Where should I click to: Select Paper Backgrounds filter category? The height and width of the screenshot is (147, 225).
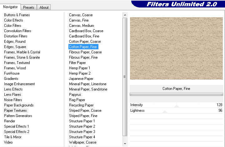tap(19, 105)
